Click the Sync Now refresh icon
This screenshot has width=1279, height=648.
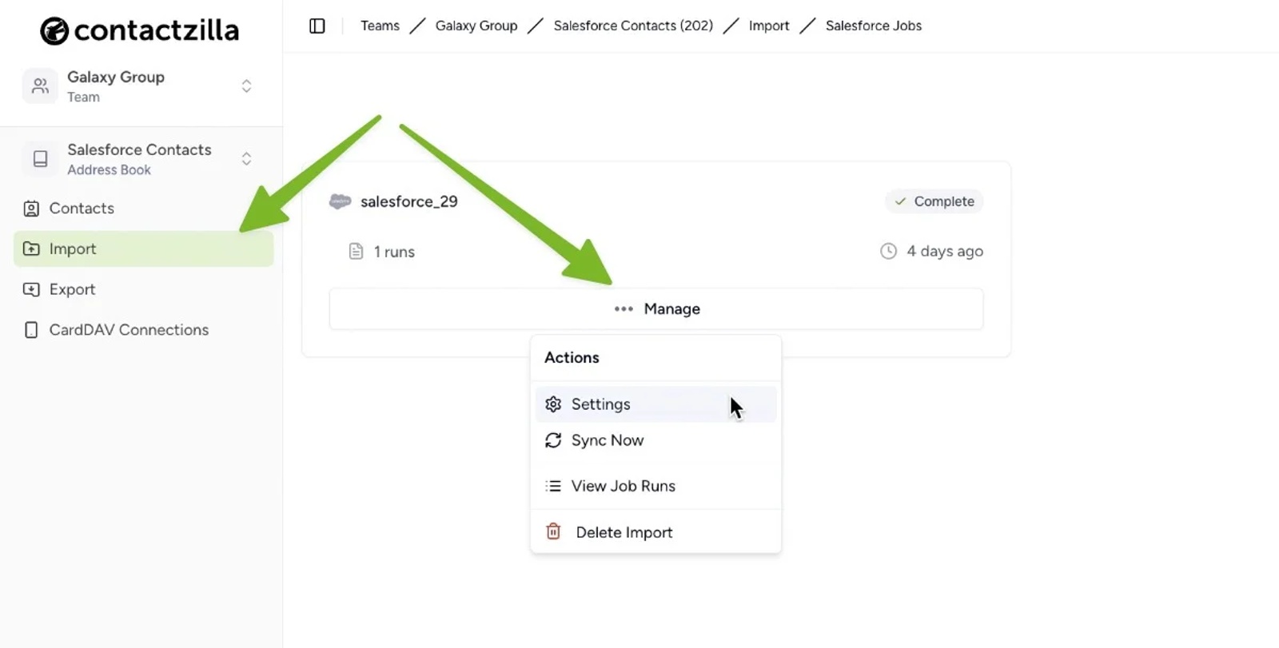point(553,440)
